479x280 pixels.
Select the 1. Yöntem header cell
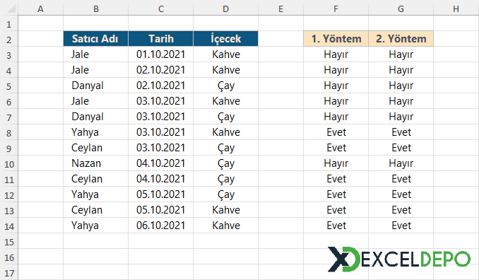tap(336, 39)
